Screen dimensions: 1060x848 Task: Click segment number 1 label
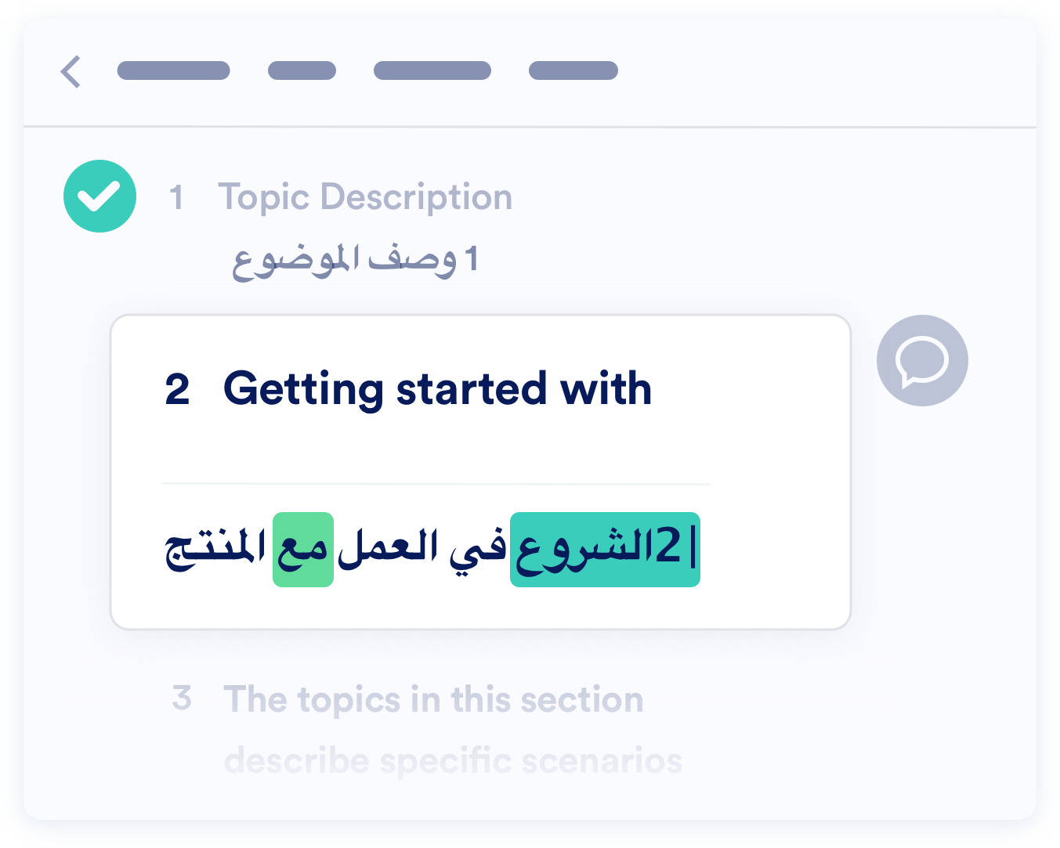click(176, 197)
